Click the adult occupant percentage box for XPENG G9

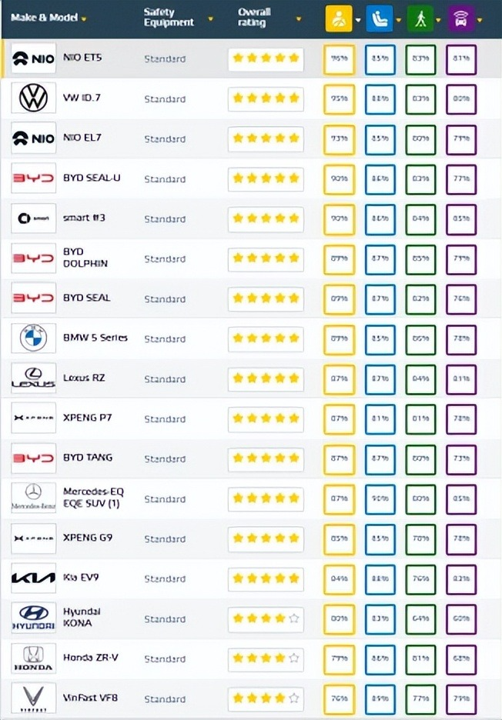pyautogui.click(x=340, y=538)
